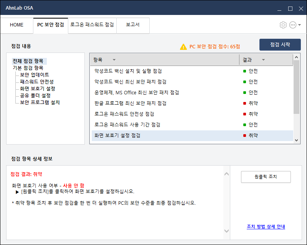Close the AhnLab OSA window
This screenshot has width=307, height=245.
[301, 8]
